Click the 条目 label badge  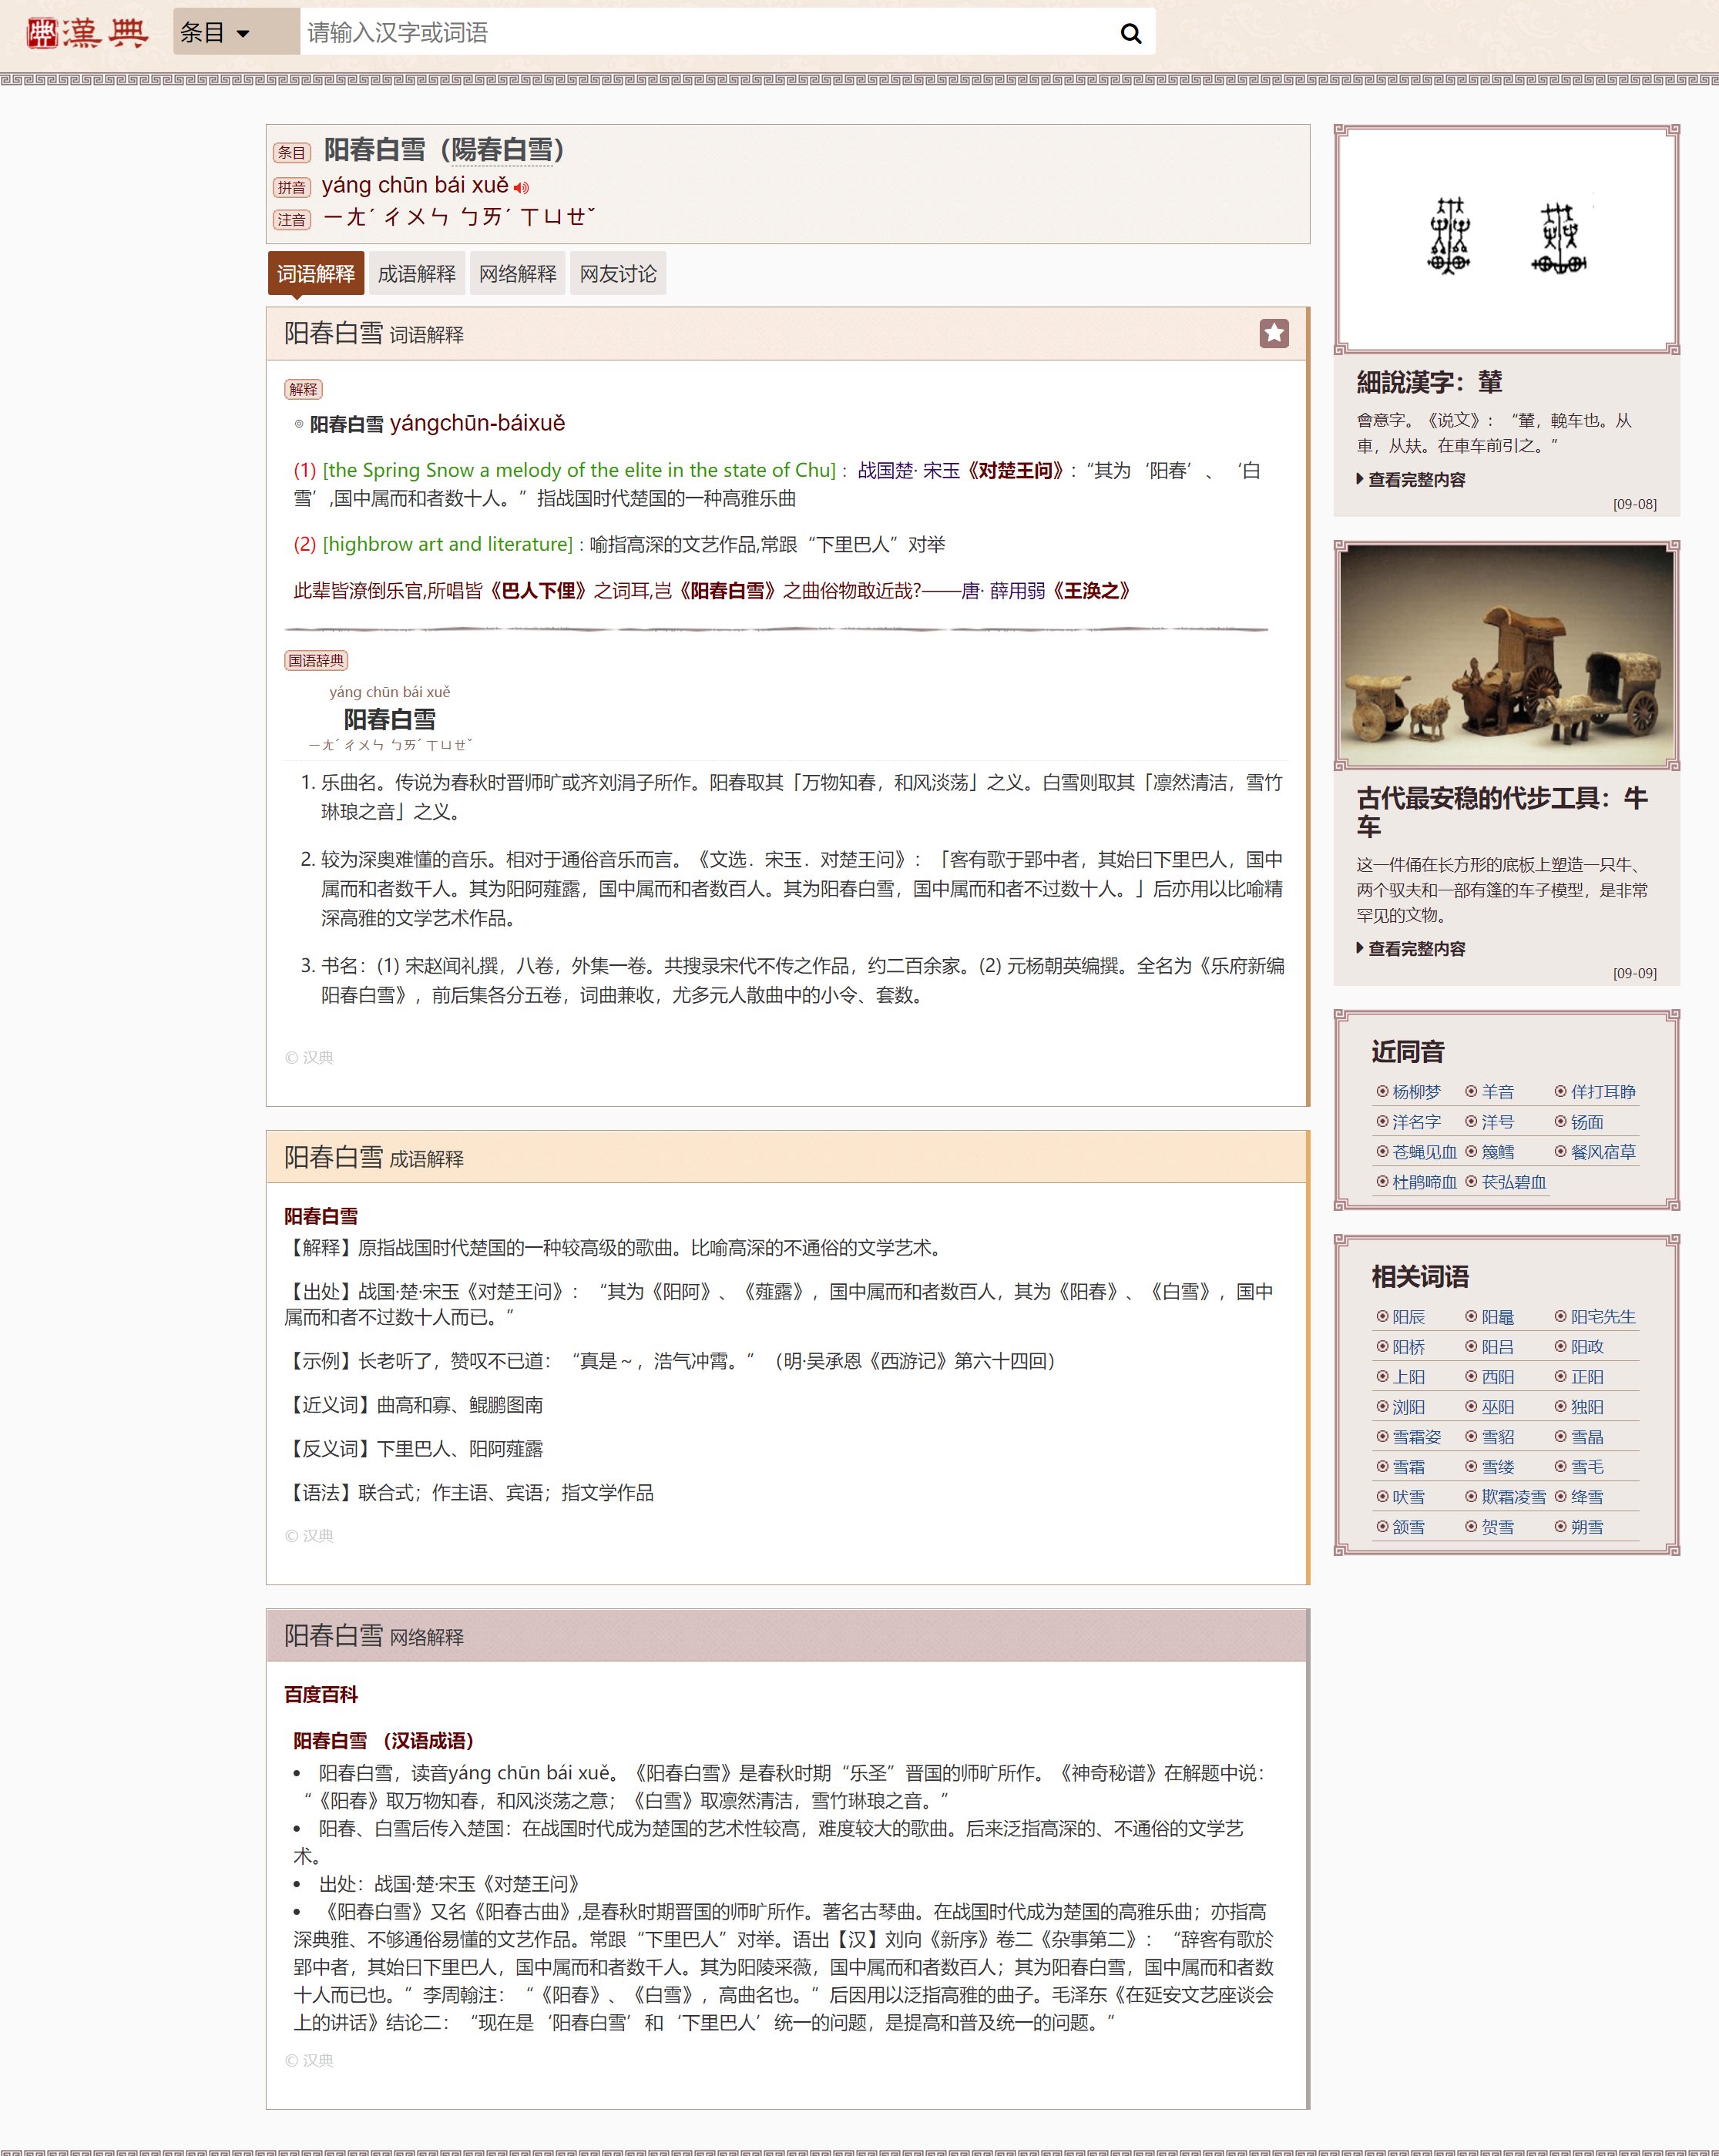click(292, 153)
